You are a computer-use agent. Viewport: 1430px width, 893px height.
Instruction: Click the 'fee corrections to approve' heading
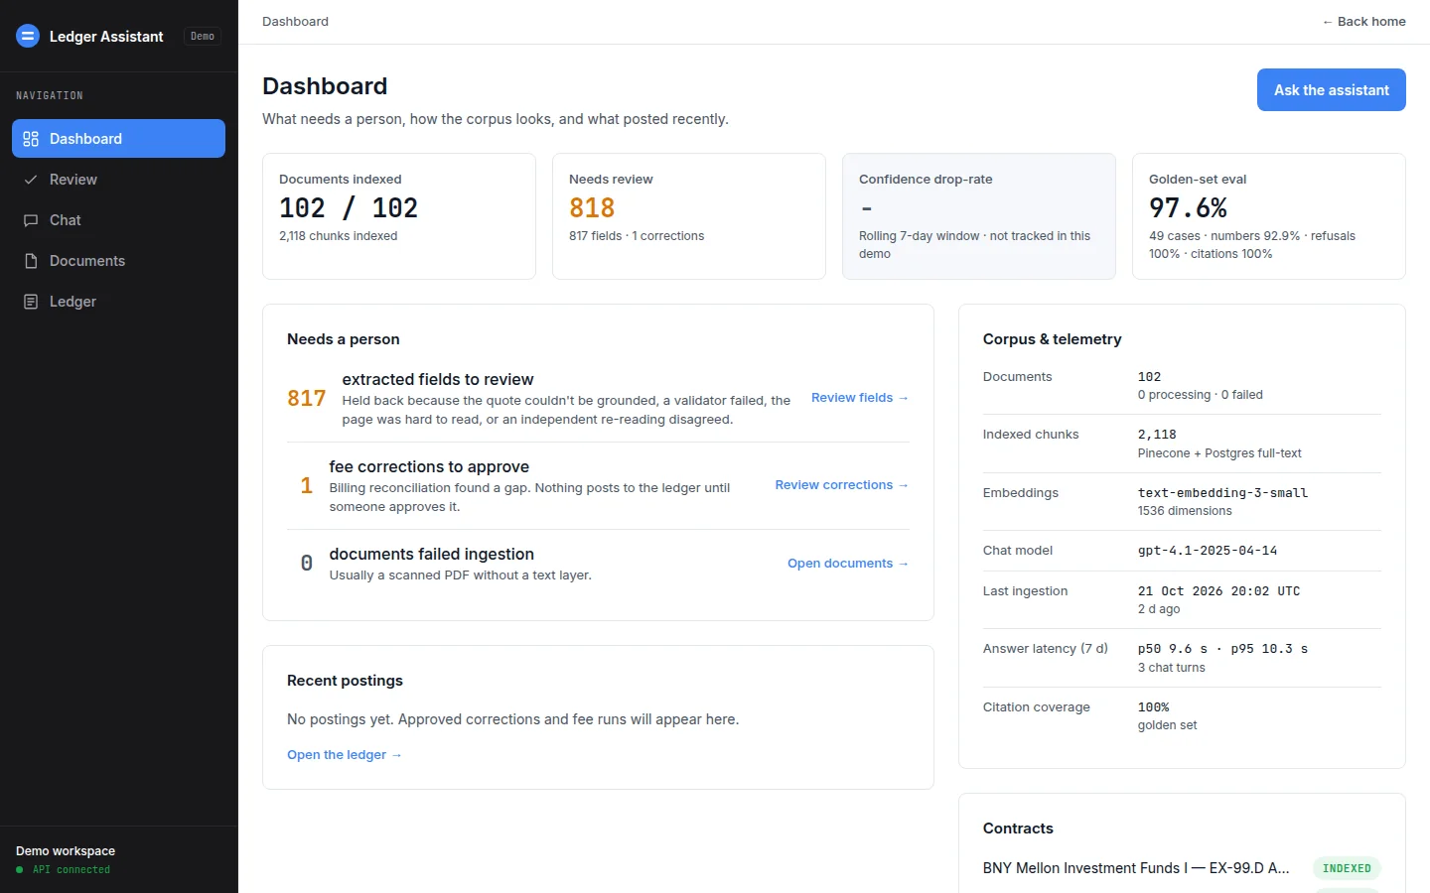pyautogui.click(x=429, y=467)
